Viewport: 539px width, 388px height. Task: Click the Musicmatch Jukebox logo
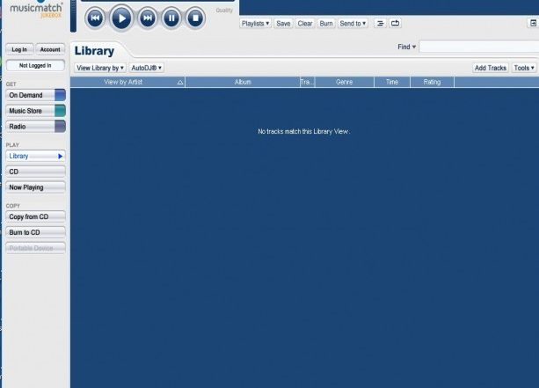point(36,10)
